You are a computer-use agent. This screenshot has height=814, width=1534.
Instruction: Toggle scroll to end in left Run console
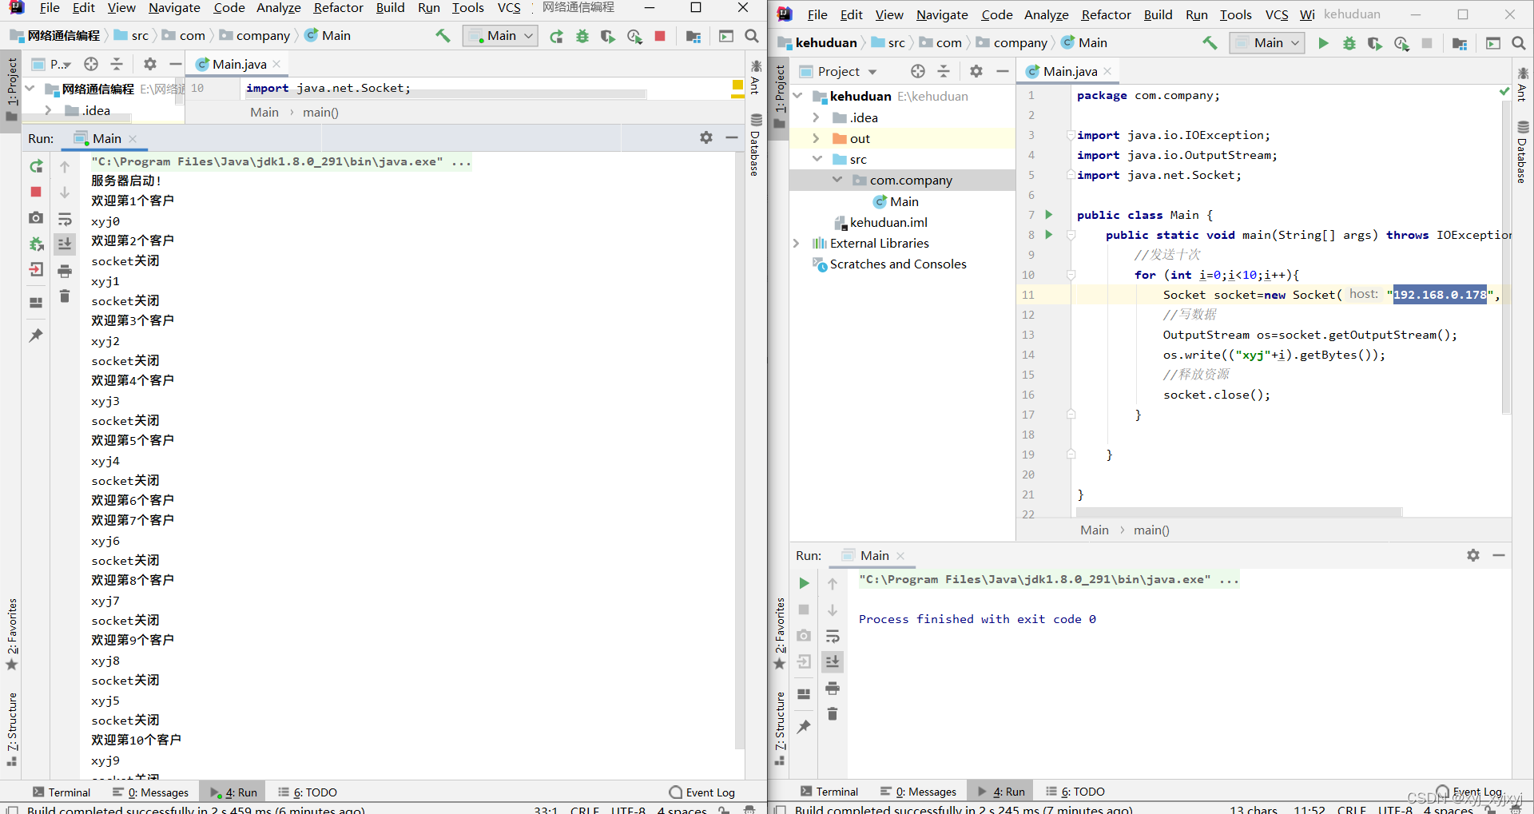[x=65, y=244]
